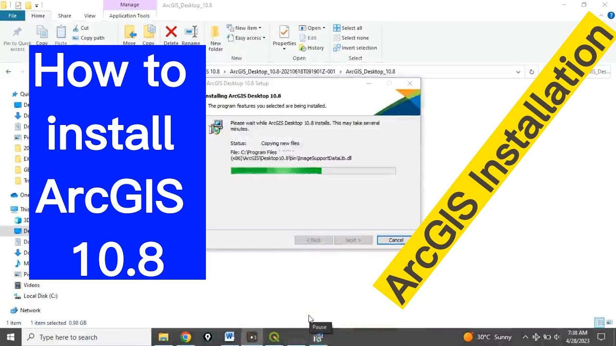The image size is (616, 346).
Task: Click the ArcGIS installer icon on taskbar
Action: (319, 337)
